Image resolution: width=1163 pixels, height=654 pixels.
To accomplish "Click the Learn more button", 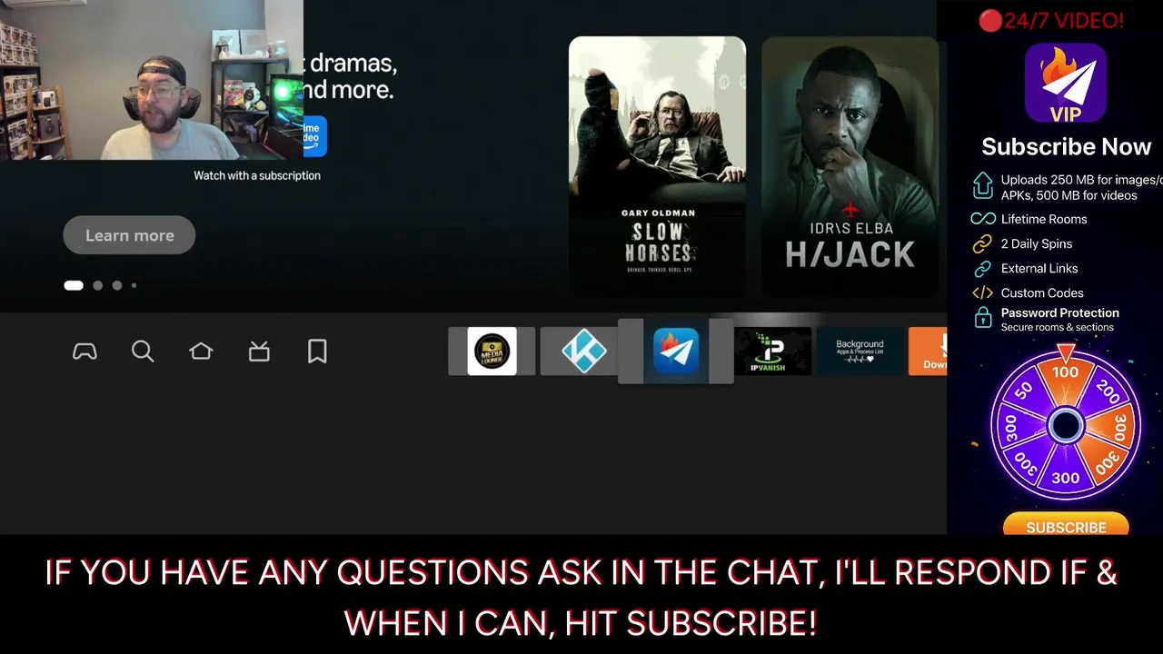I will pos(129,235).
